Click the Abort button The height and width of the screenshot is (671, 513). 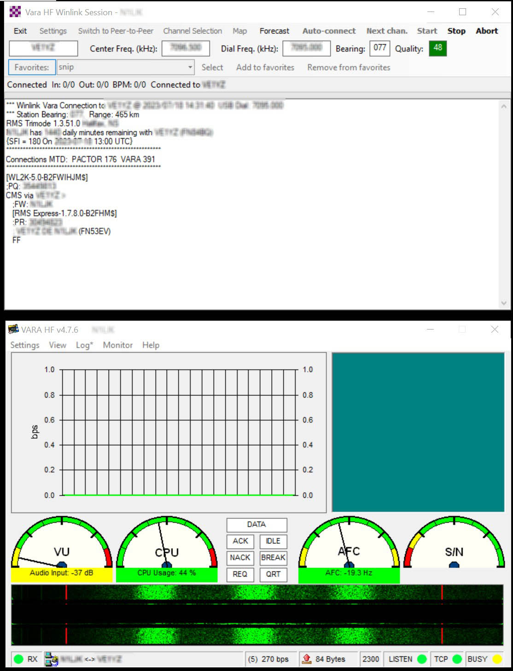click(487, 31)
